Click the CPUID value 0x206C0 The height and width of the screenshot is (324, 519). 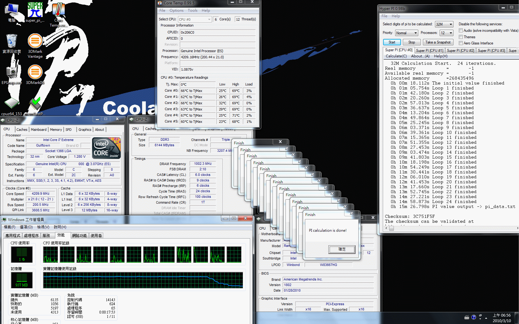click(218, 32)
